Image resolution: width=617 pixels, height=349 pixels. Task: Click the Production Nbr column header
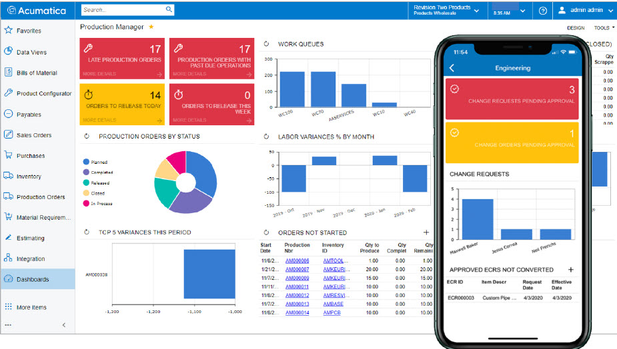tap(297, 248)
